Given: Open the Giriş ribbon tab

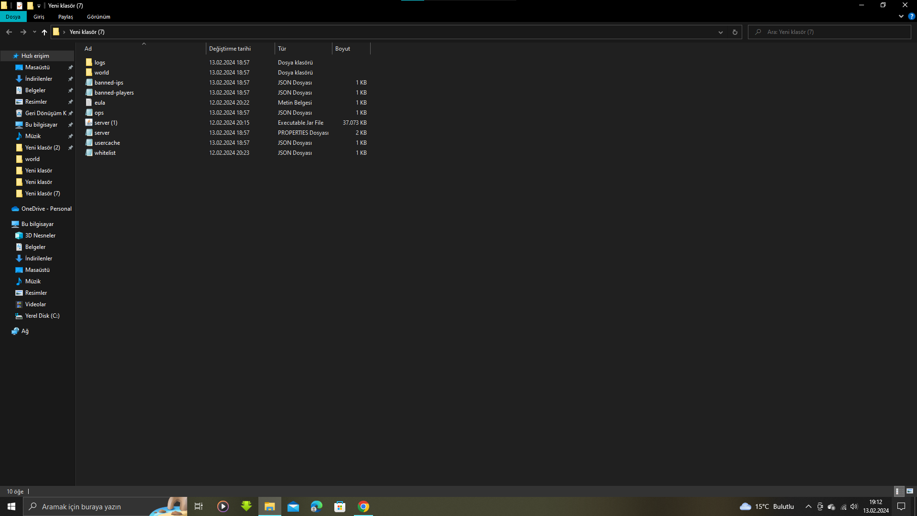Looking at the screenshot, I should click(x=39, y=17).
